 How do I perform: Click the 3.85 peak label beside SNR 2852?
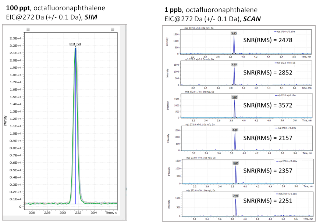234,65
